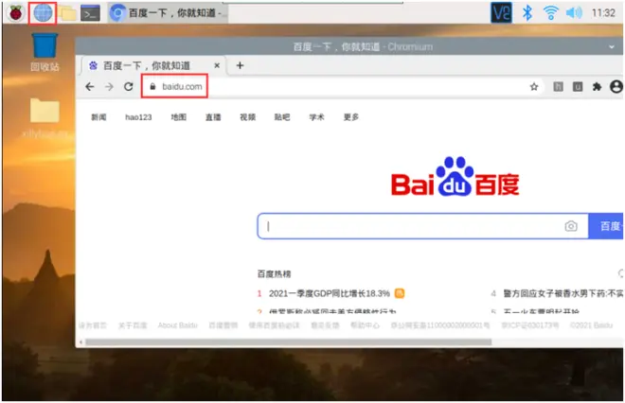Open the 地图 maps link
Screen dimensions: 625x403
(x=179, y=117)
